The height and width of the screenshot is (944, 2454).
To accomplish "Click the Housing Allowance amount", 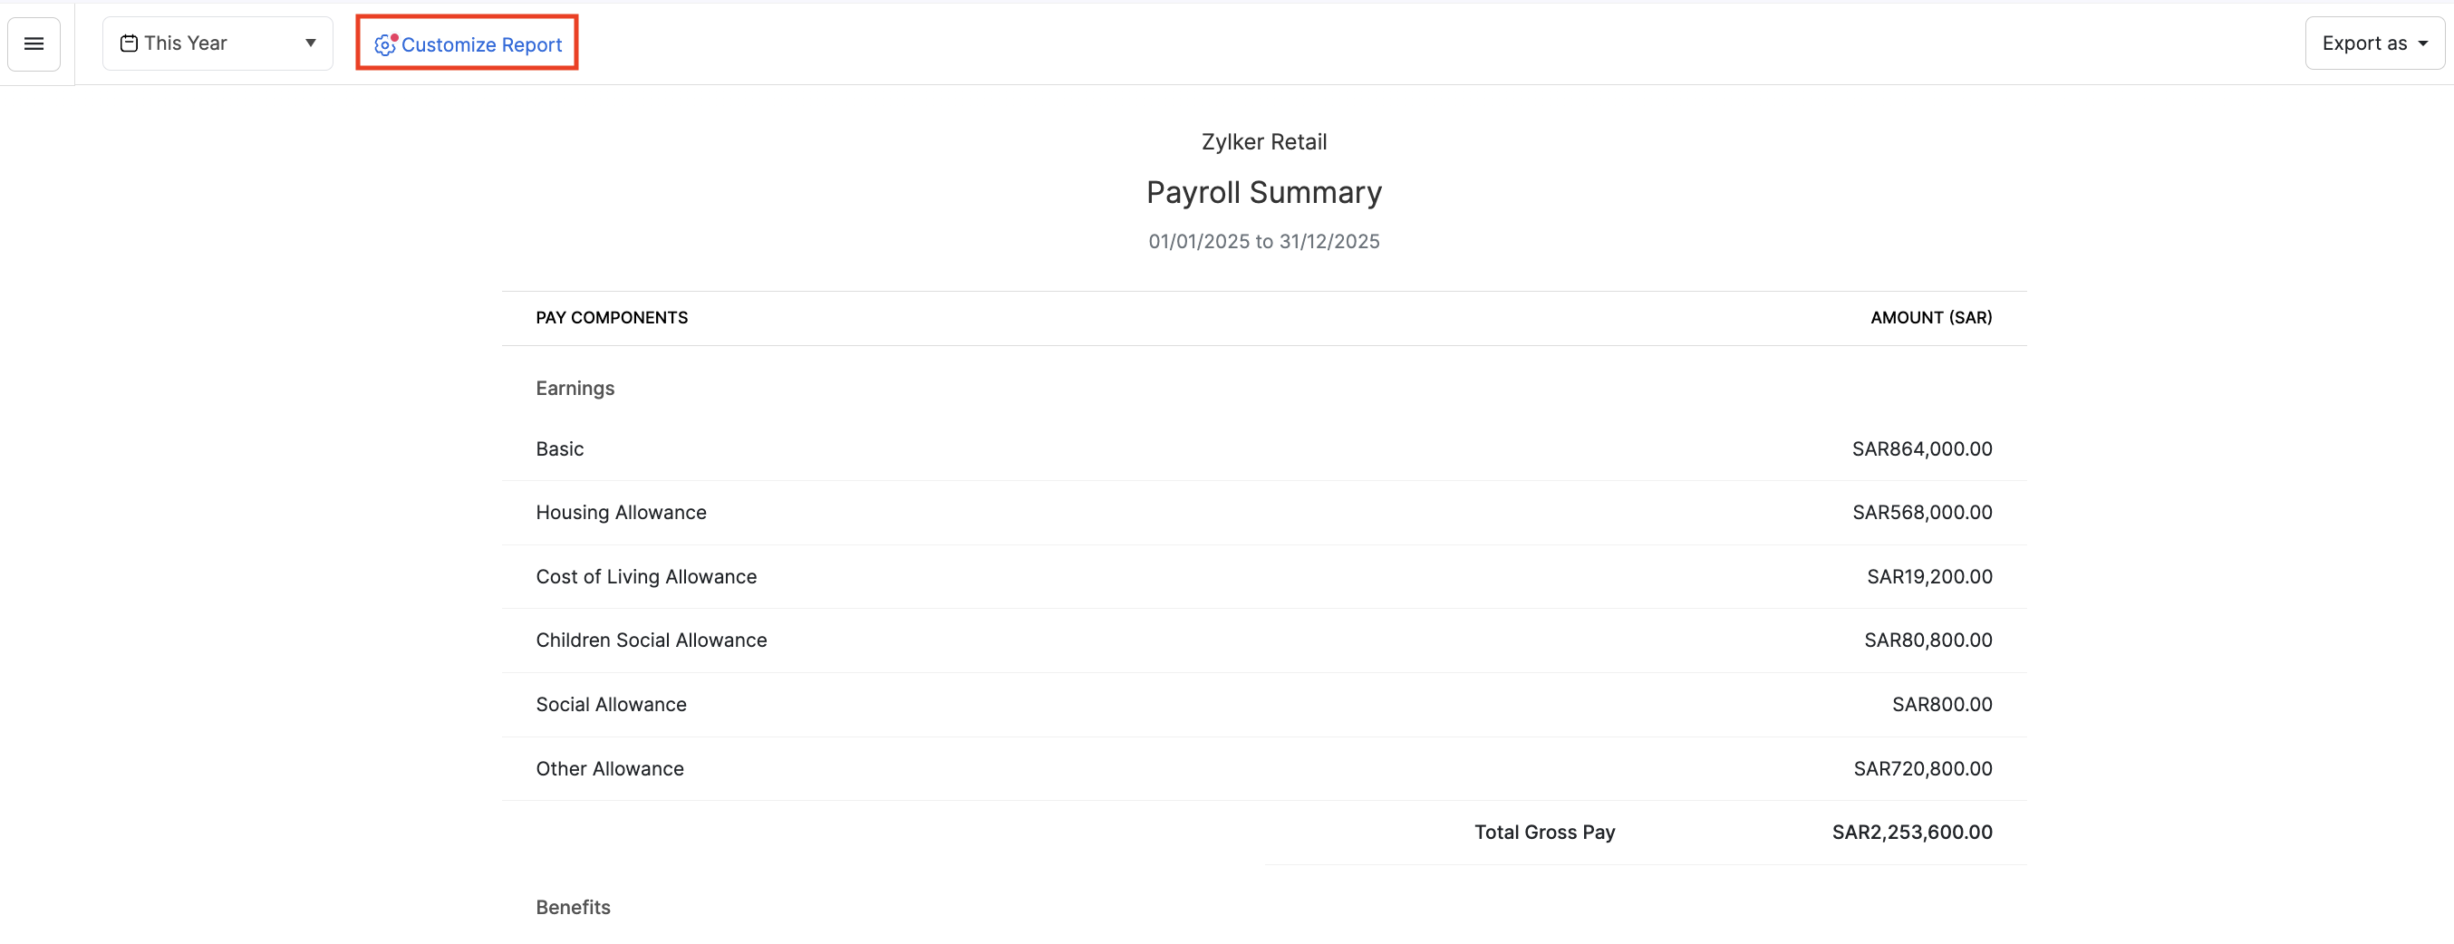I will pos(1922,513).
